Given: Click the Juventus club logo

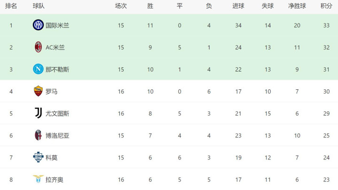Looking at the screenshot, I should click(38, 113).
